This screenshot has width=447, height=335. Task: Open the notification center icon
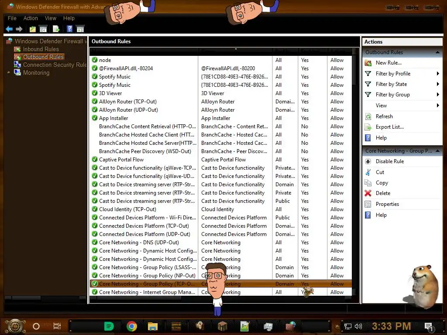click(x=429, y=327)
